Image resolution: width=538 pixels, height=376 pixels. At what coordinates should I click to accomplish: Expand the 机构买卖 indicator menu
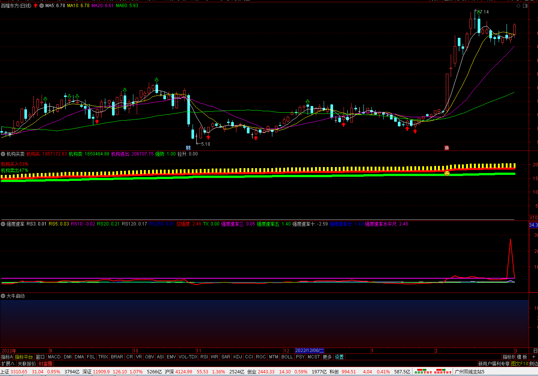tap(3, 154)
